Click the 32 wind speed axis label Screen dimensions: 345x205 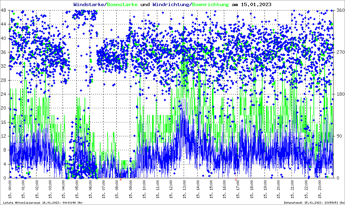point(3,66)
